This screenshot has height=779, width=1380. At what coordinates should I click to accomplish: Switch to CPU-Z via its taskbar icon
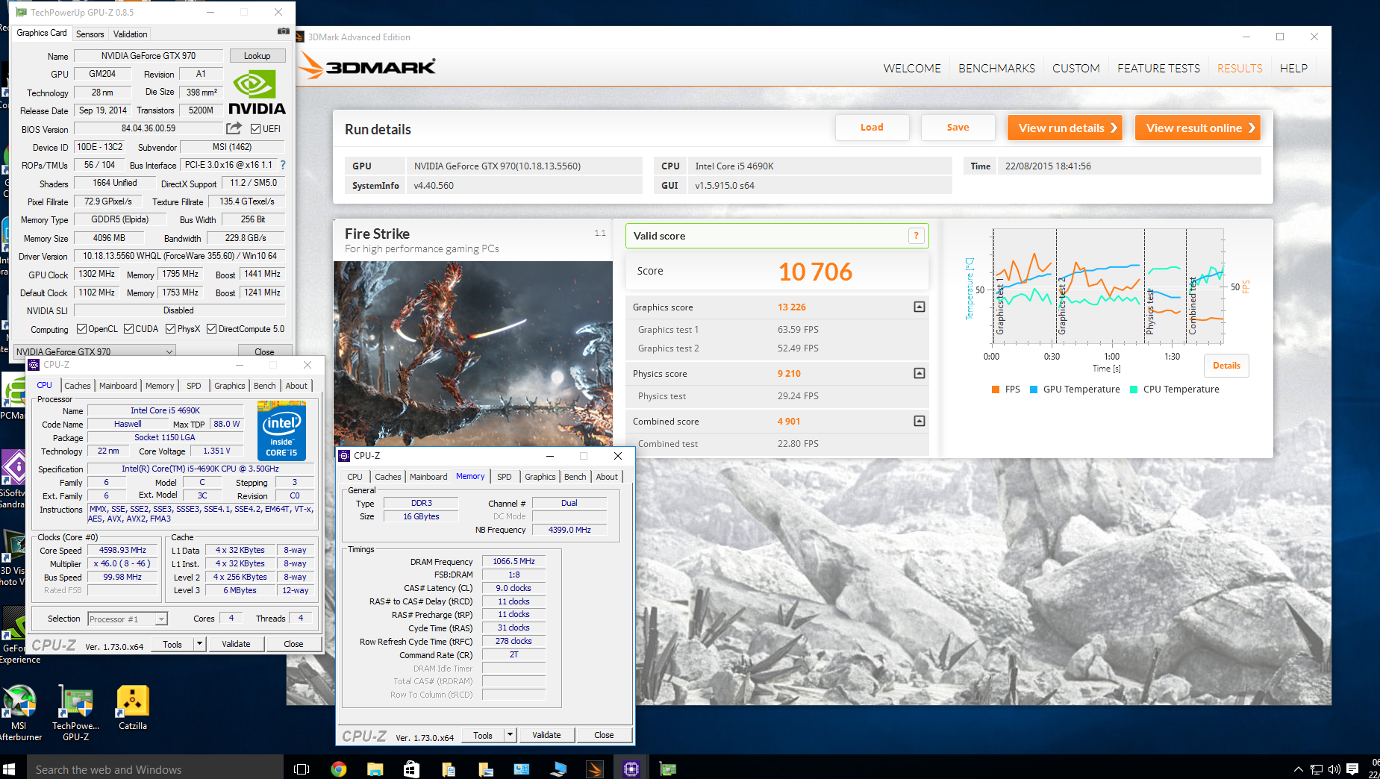click(x=631, y=769)
